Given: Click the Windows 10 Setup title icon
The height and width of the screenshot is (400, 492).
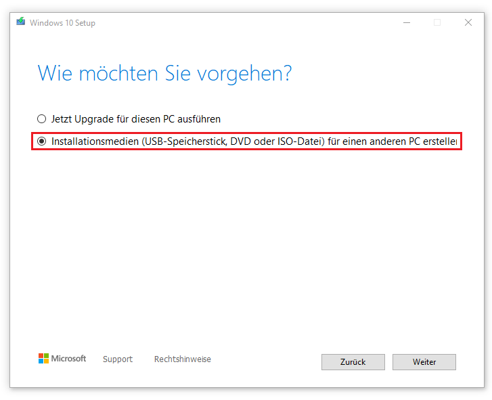Looking at the screenshot, I should 21,22.
